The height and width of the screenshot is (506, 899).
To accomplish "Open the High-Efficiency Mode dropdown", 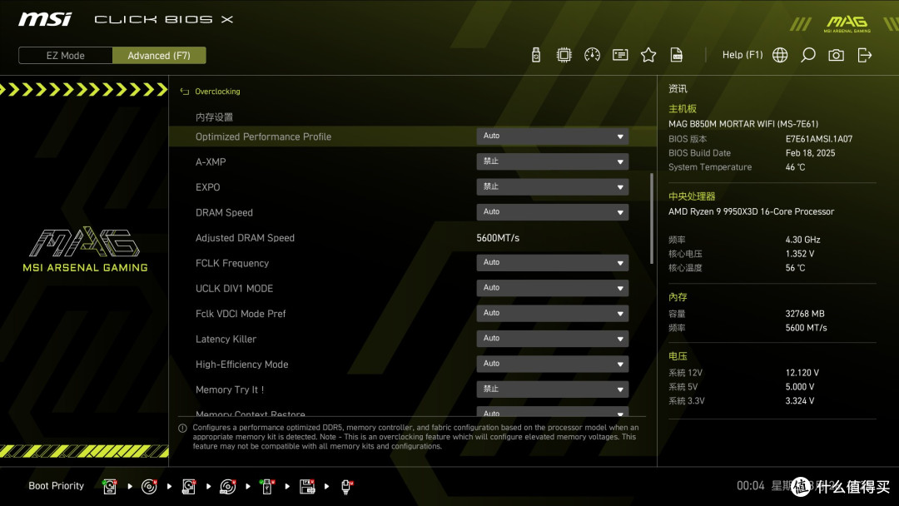I will tap(552, 364).
